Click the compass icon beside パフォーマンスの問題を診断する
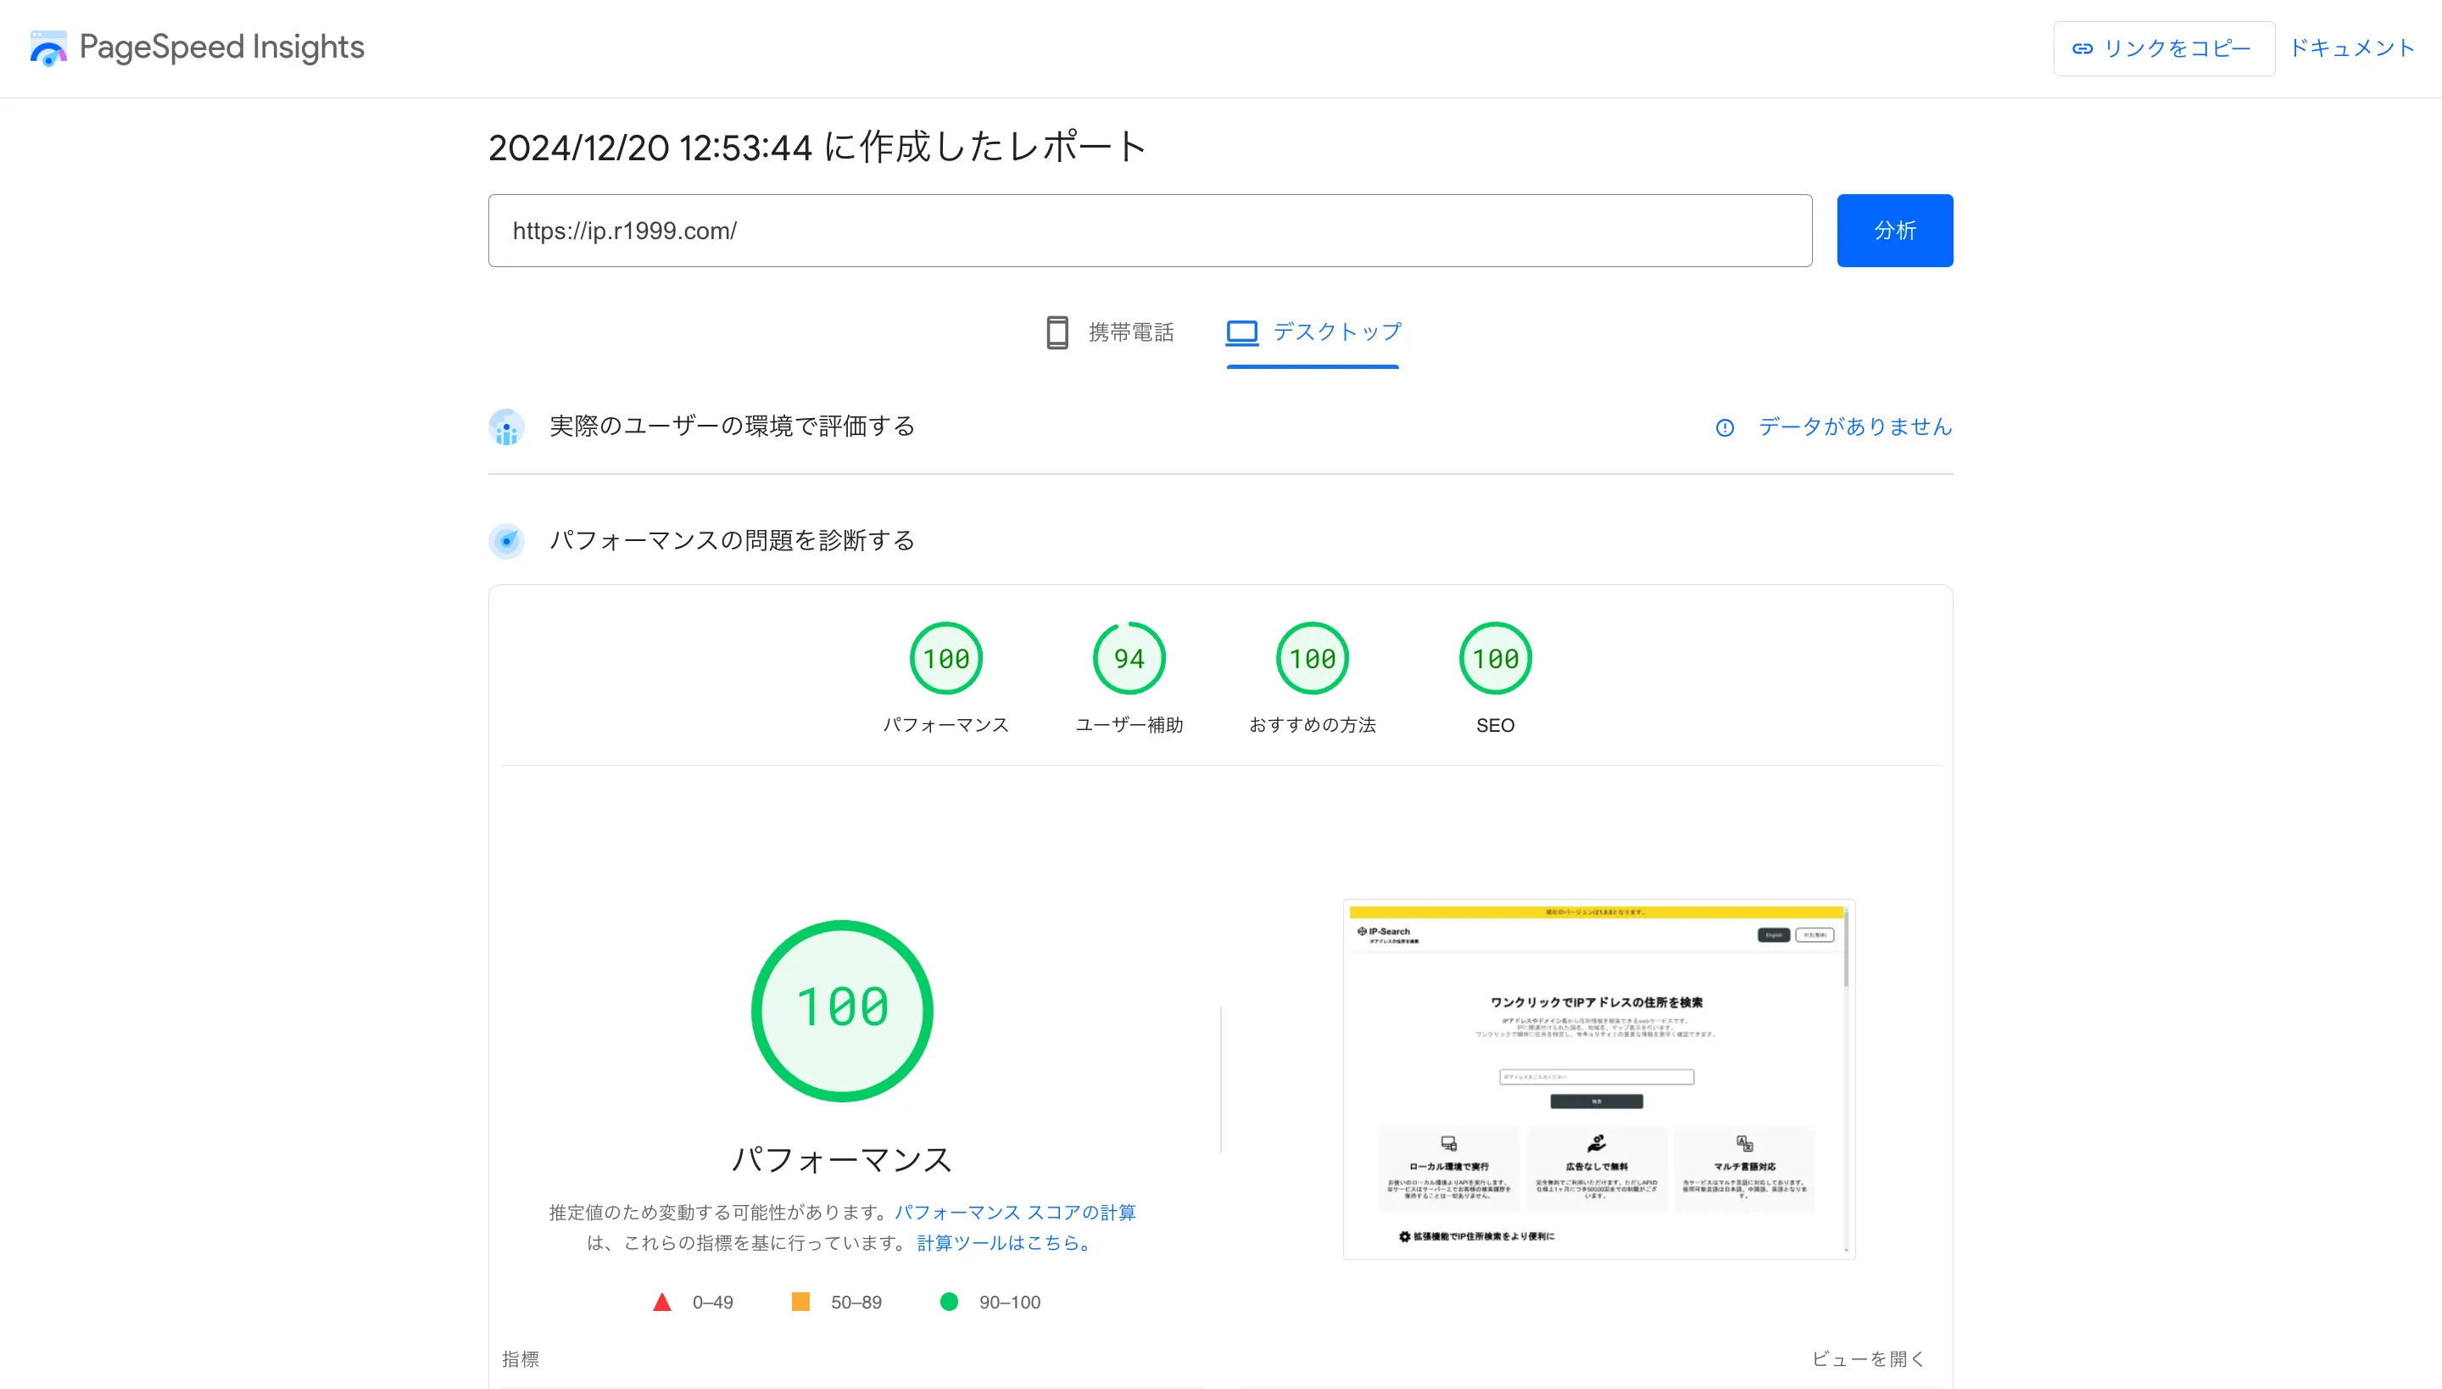This screenshot has height=1389, width=2442. [x=506, y=541]
